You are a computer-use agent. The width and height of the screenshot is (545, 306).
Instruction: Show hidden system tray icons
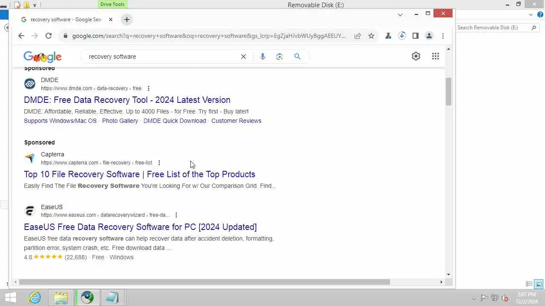pyautogui.click(x=474, y=298)
